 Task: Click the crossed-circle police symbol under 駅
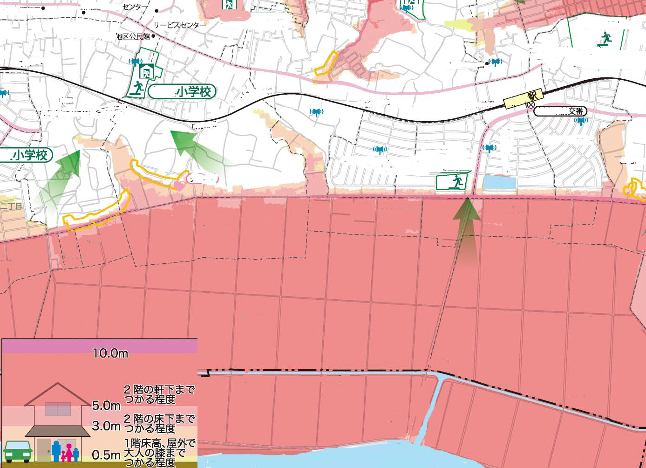pos(530,104)
